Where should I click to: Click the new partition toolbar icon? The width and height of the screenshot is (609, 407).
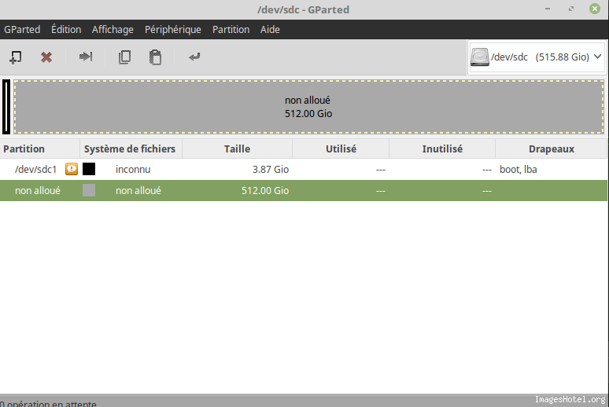click(x=15, y=57)
